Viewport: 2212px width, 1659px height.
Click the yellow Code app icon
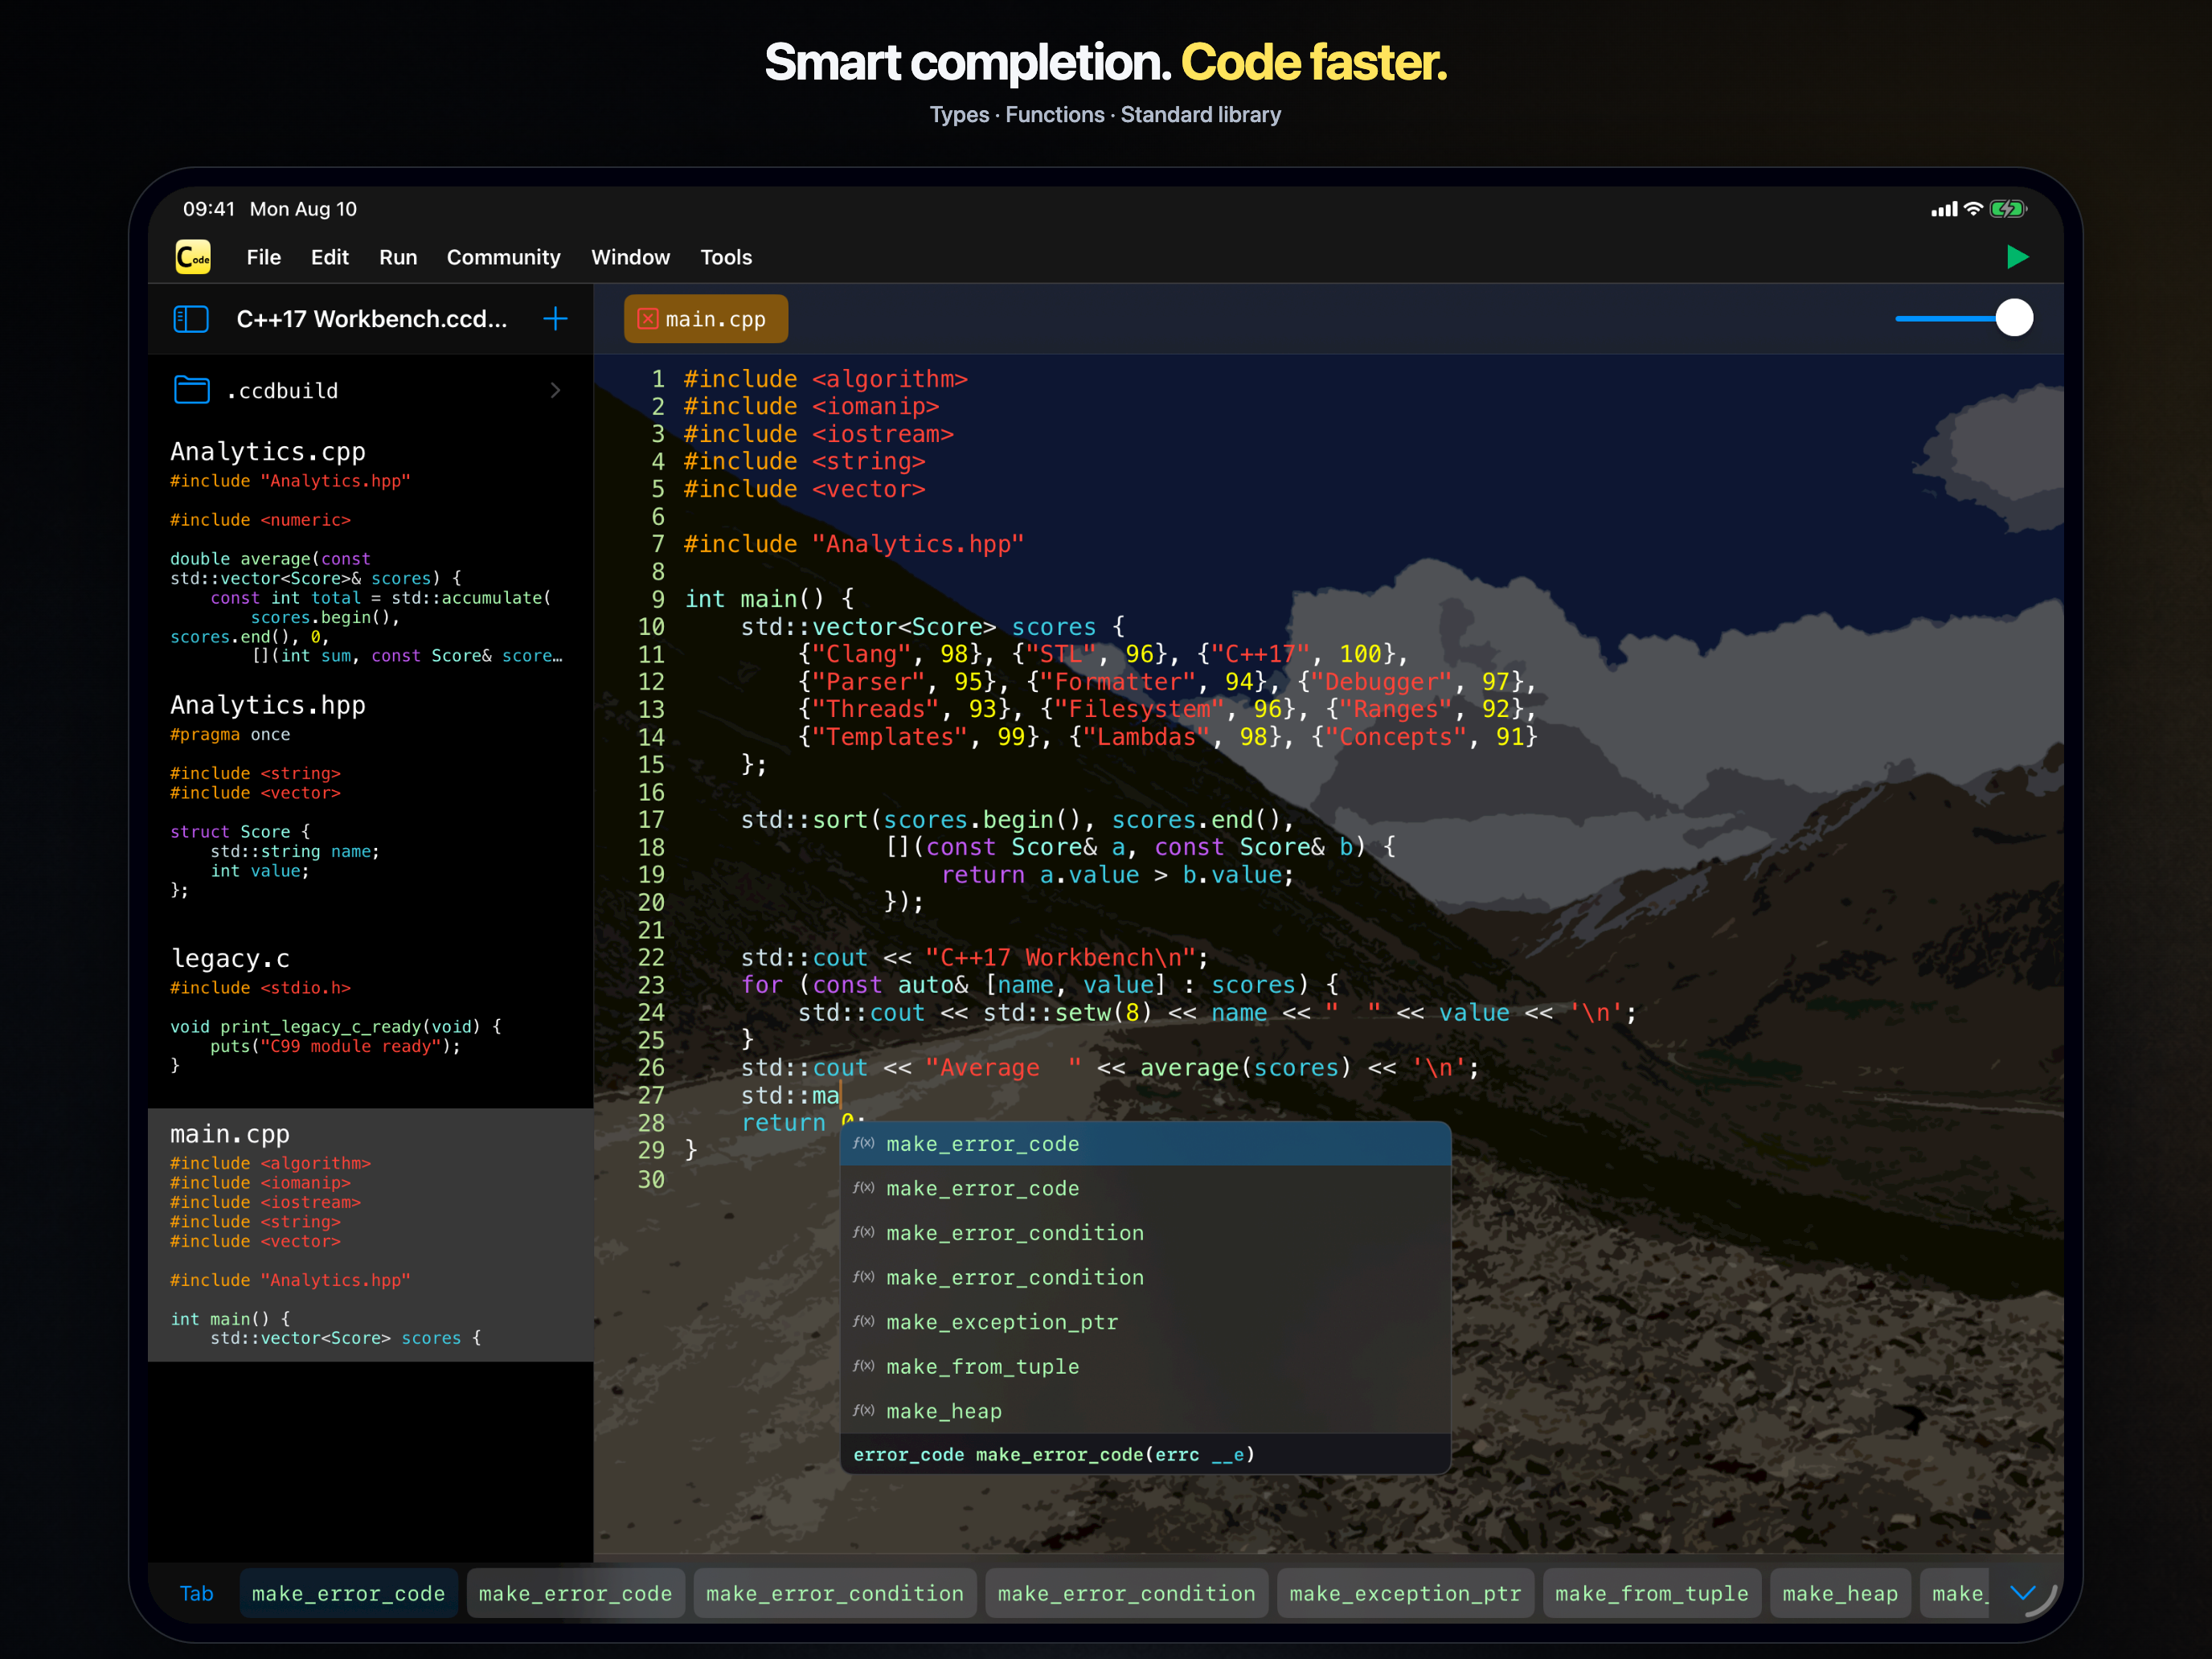193,257
